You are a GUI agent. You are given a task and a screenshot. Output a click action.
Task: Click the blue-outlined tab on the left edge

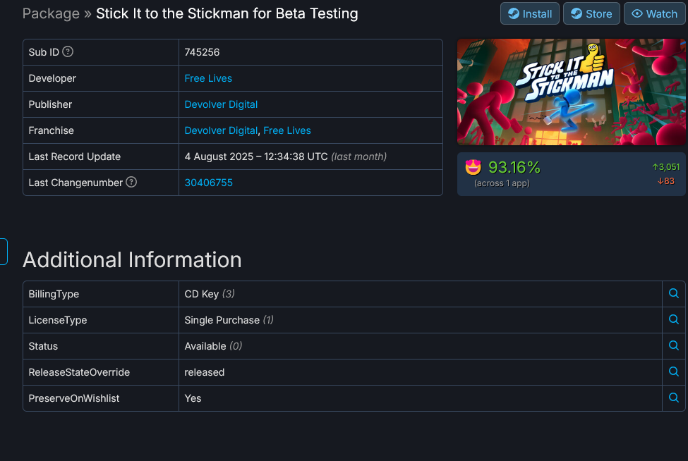coord(4,252)
